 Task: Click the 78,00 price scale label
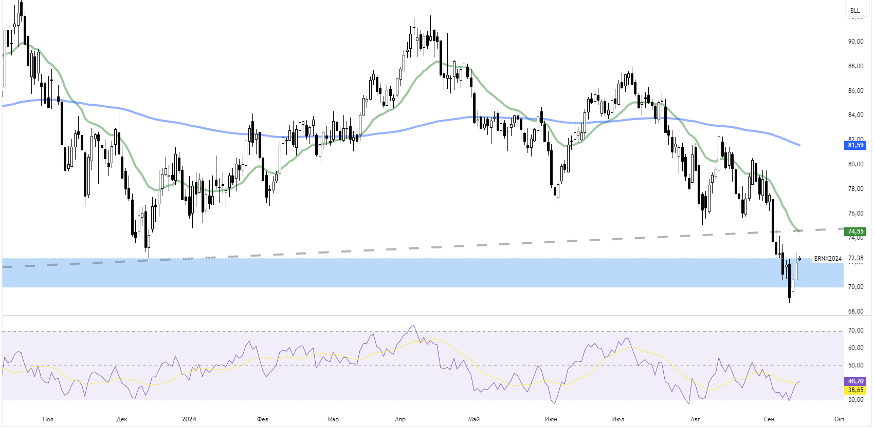click(855, 189)
